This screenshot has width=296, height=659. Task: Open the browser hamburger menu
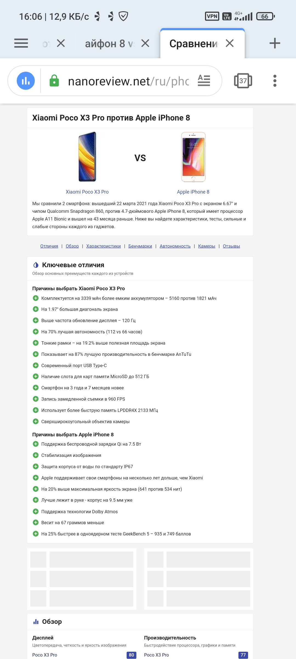point(21,43)
